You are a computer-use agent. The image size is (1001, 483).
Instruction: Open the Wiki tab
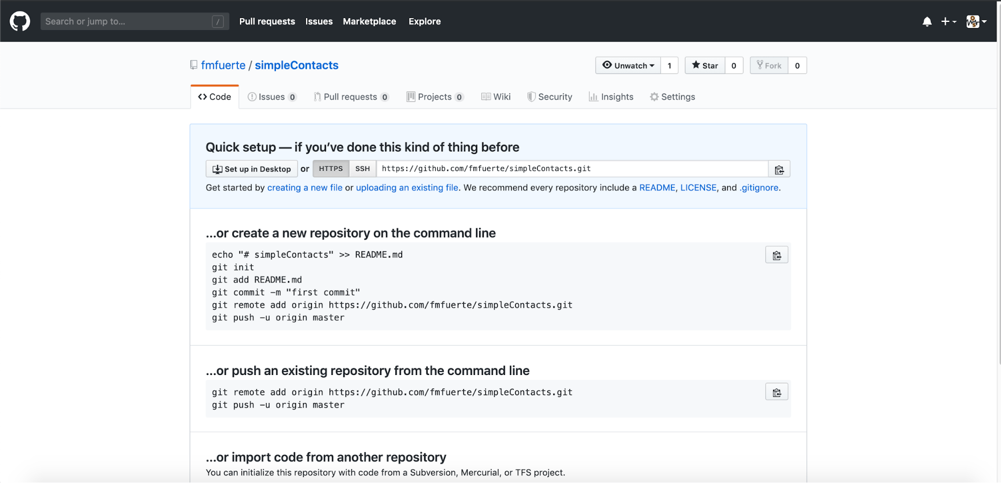tap(496, 96)
